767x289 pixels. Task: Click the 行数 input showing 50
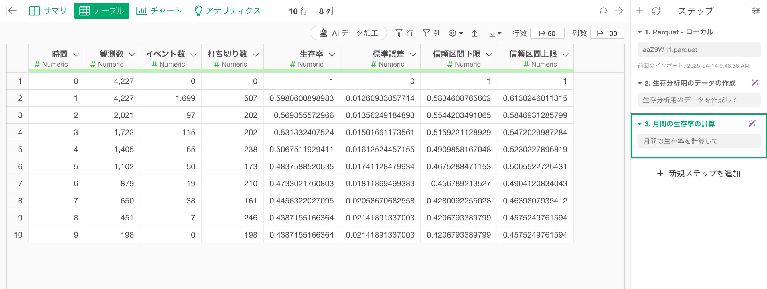[x=547, y=33]
